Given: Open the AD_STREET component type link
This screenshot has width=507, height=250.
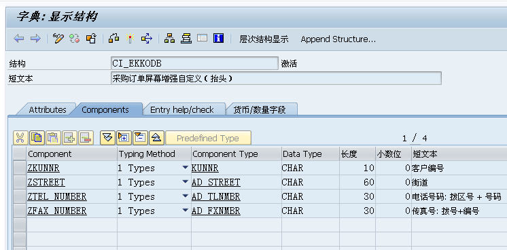Looking at the screenshot, I should pos(215,183).
